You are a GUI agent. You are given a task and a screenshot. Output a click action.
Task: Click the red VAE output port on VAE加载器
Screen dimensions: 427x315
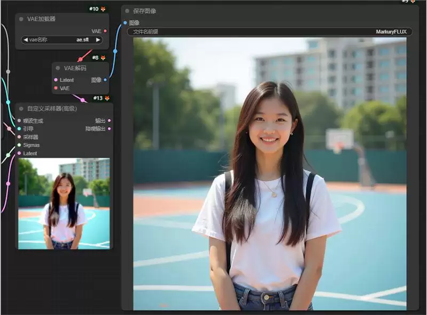(105, 31)
